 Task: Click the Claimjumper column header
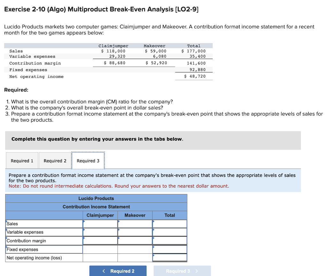click(100, 215)
